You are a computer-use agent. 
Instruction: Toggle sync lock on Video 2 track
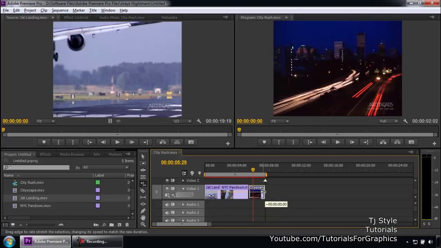pyautogui.click(x=173, y=180)
